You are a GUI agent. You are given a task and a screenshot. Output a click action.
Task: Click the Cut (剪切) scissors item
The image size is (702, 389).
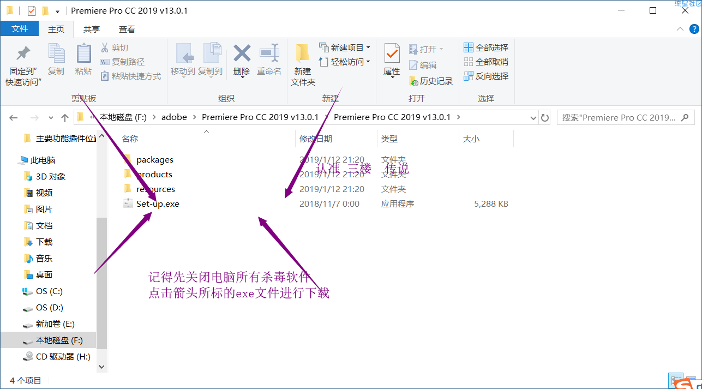pyautogui.click(x=115, y=48)
